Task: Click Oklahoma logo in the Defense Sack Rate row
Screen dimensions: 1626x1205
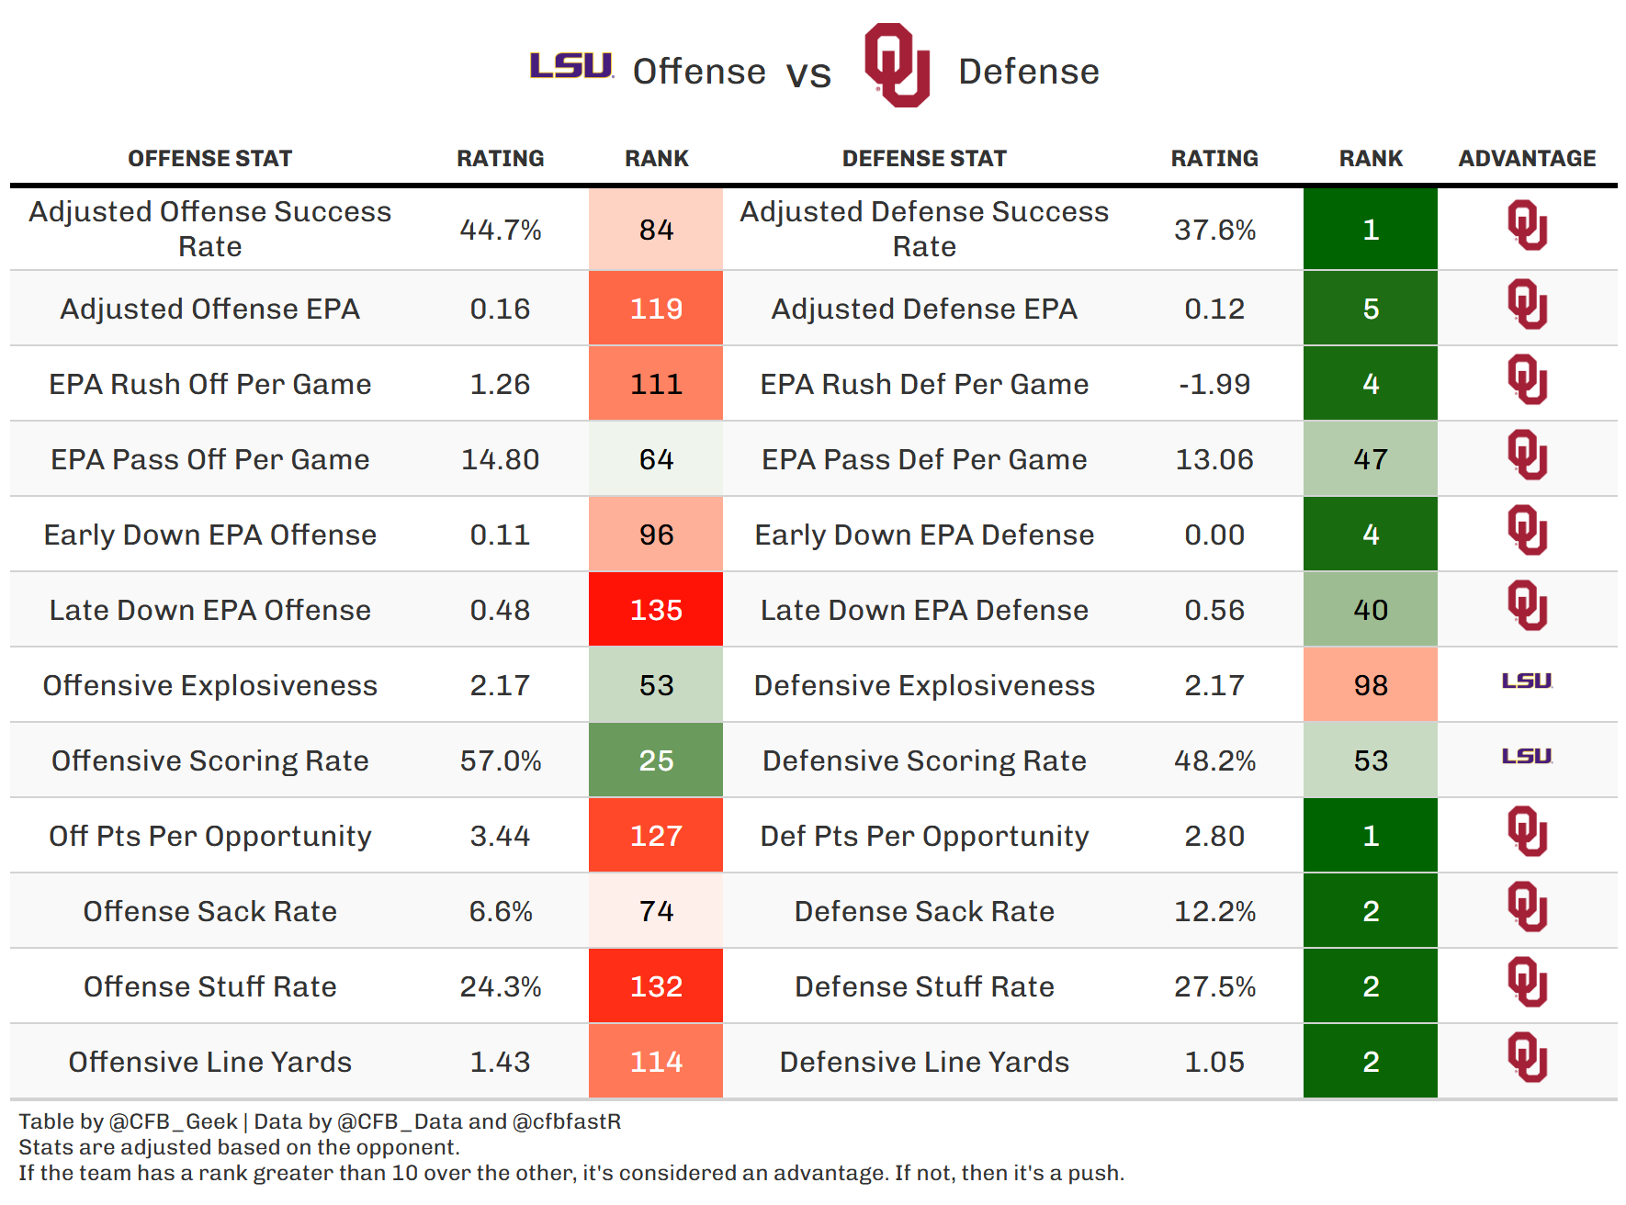Action: click(1527, 907)
